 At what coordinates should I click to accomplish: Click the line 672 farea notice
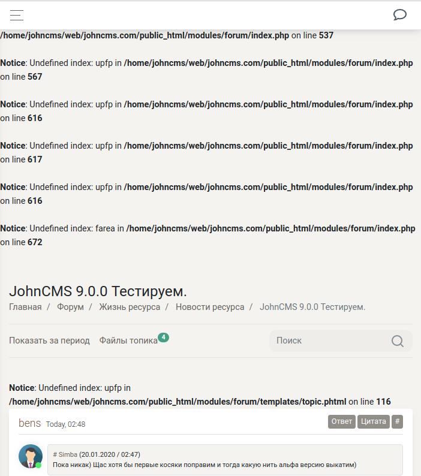[208, 235]
